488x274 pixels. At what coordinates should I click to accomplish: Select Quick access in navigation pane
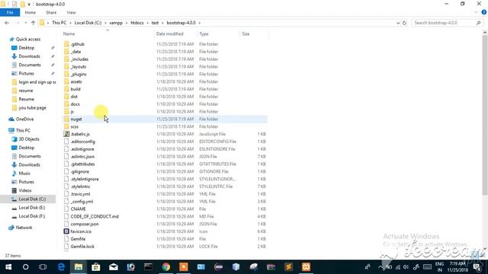pos(28,39)
